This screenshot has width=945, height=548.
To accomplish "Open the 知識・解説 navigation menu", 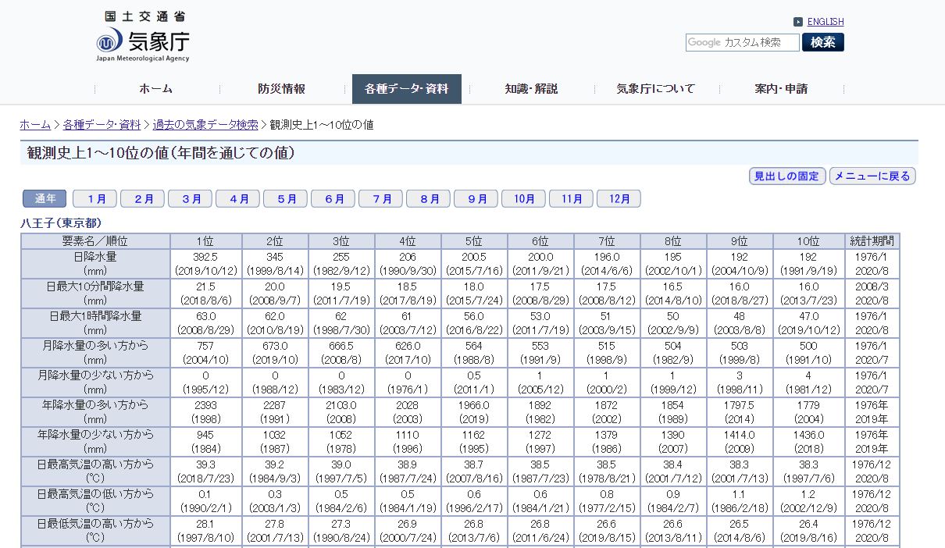I will click(531, 89).
